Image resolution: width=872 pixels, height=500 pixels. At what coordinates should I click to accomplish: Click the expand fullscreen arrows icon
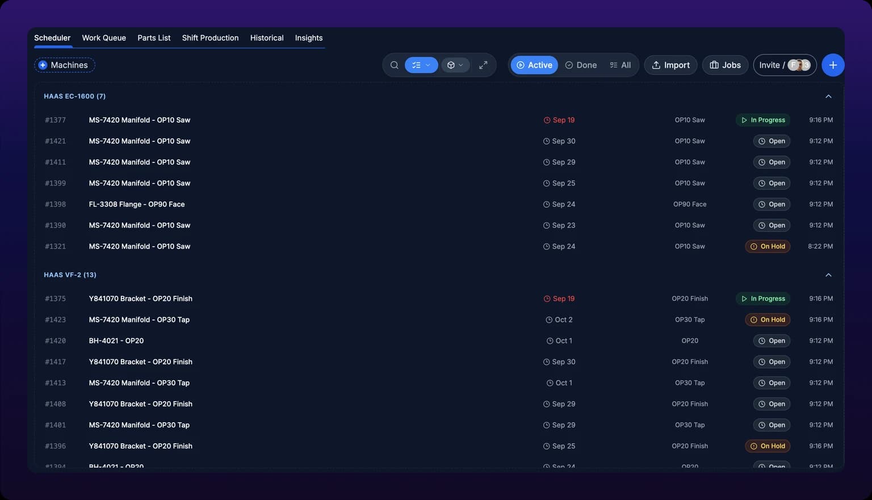[483, 65]
